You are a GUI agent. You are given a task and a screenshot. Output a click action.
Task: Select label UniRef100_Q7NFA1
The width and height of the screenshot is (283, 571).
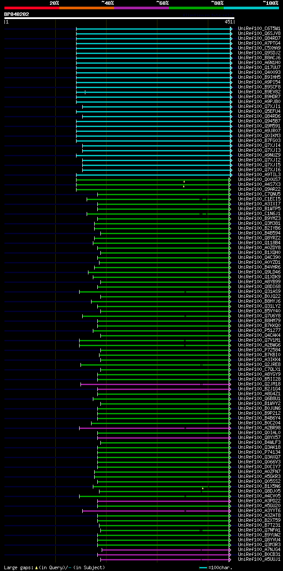[259, 530]
